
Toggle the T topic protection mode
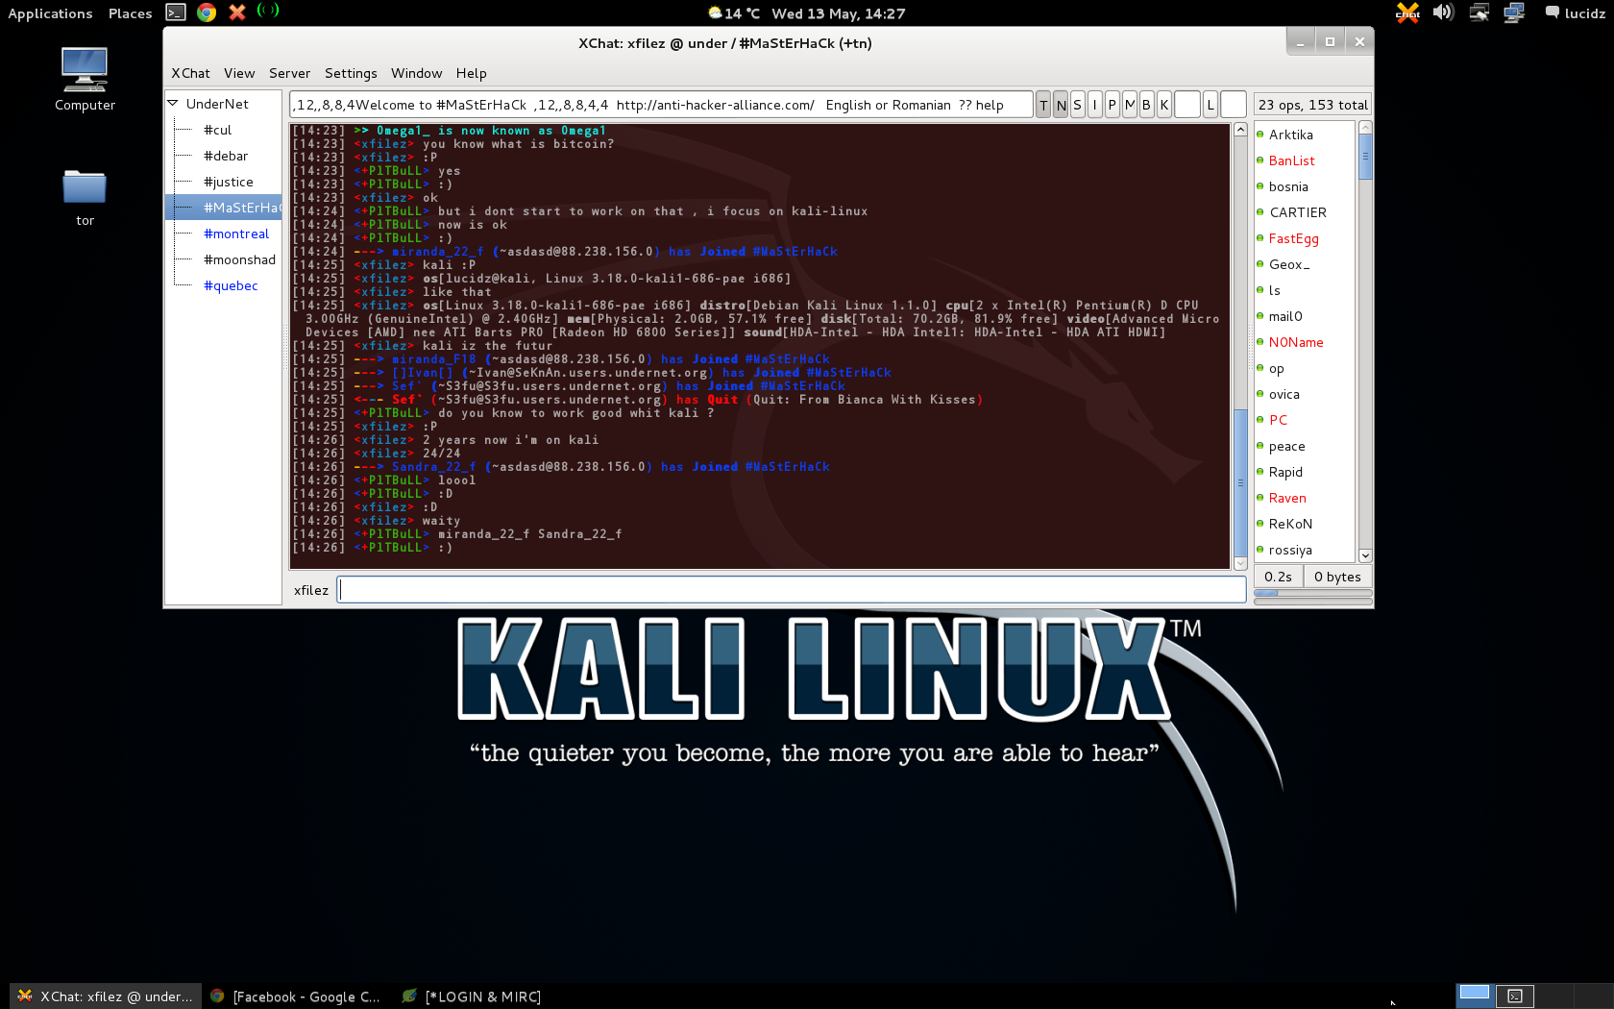[1043, 105]
